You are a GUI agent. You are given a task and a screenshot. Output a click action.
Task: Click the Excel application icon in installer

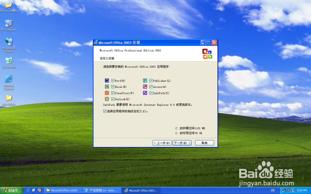[x=107, y=87]
